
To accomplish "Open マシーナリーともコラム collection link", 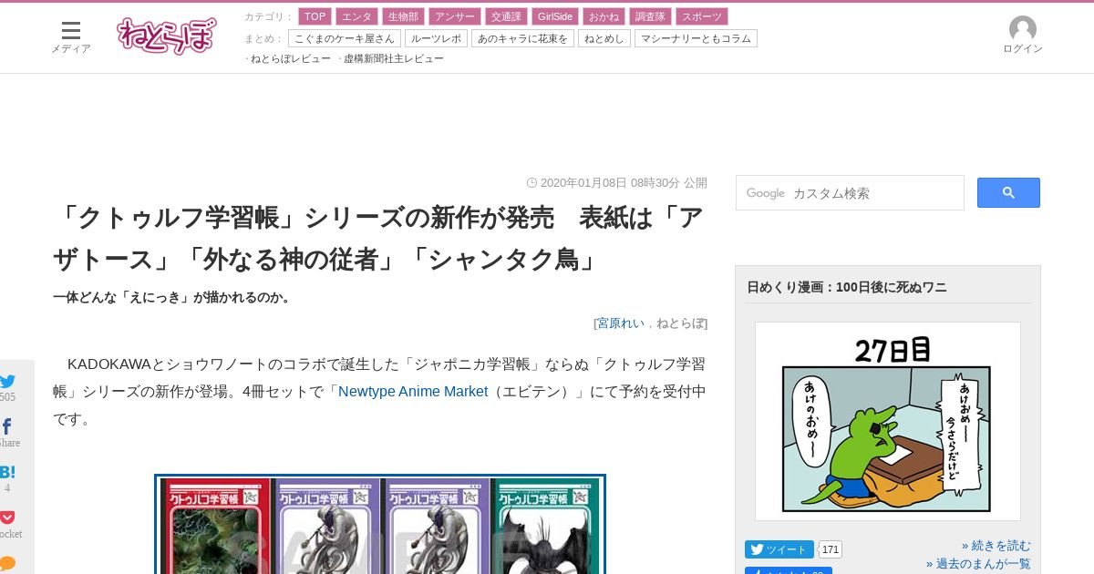I will [x=696, y=38].
